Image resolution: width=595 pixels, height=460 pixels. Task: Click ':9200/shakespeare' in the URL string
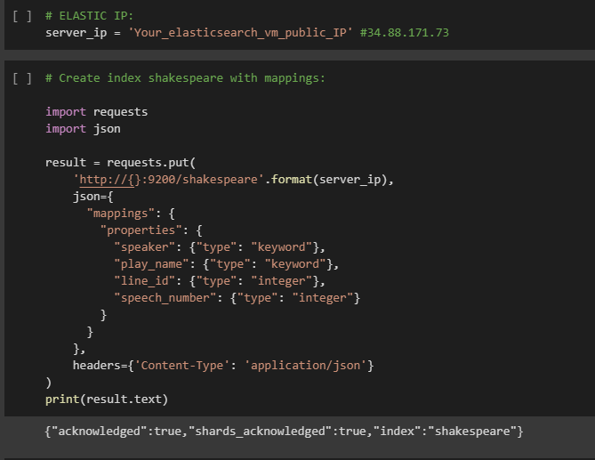199,180
